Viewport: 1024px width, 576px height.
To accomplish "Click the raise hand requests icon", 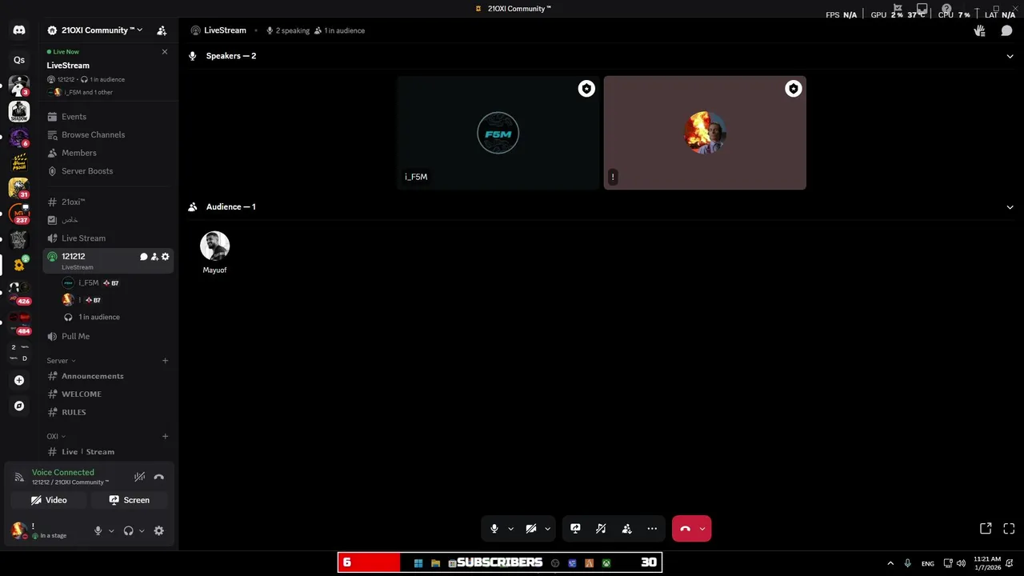I will (x=979, y=30).
